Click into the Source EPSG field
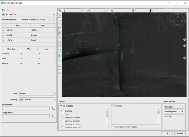 26,108
